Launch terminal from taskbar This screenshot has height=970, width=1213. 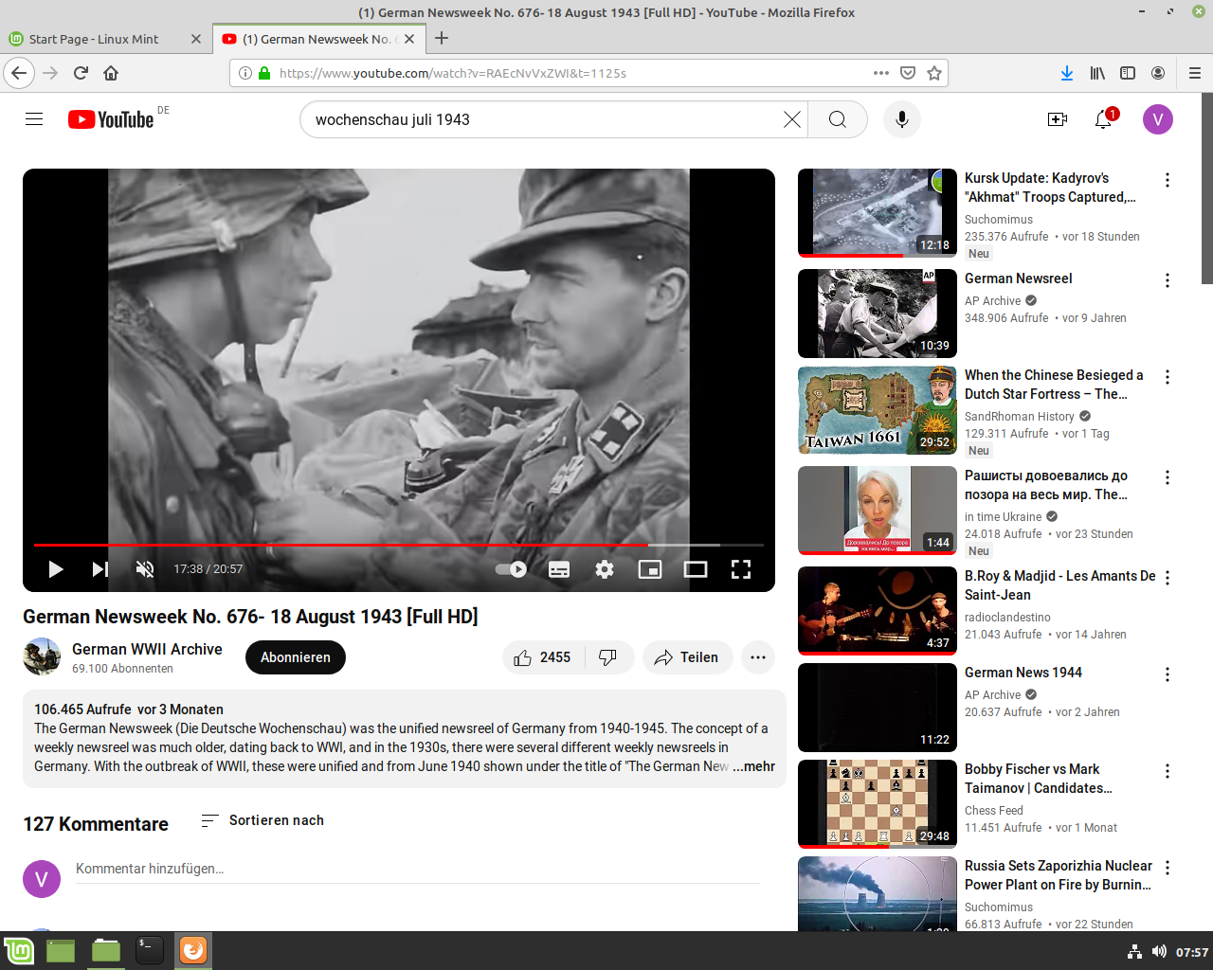(150, 950)
